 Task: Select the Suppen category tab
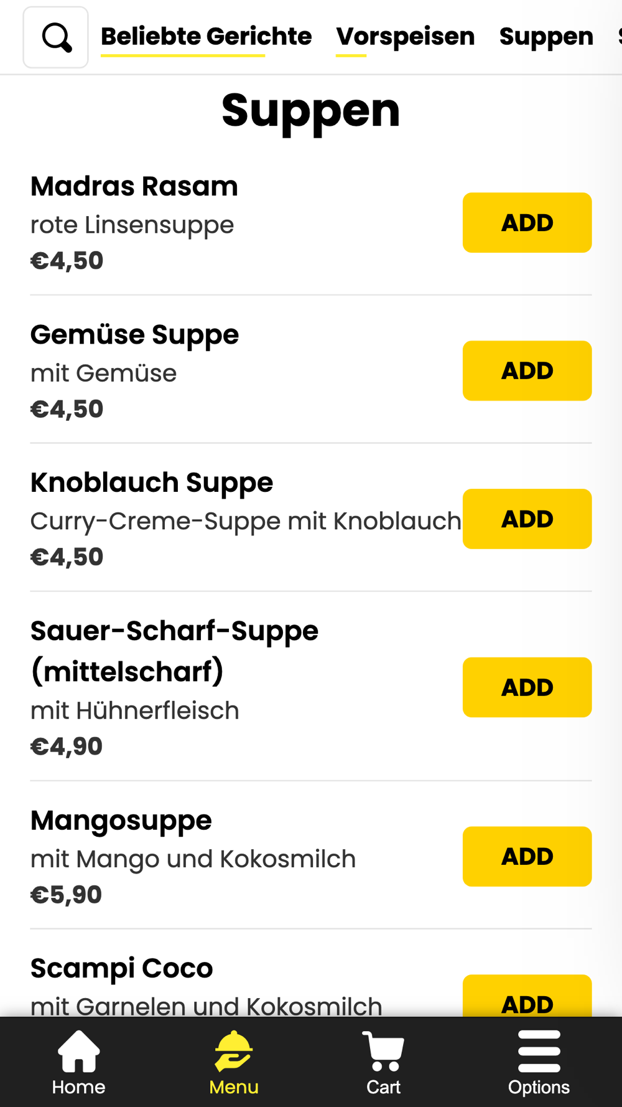[545, 37]
